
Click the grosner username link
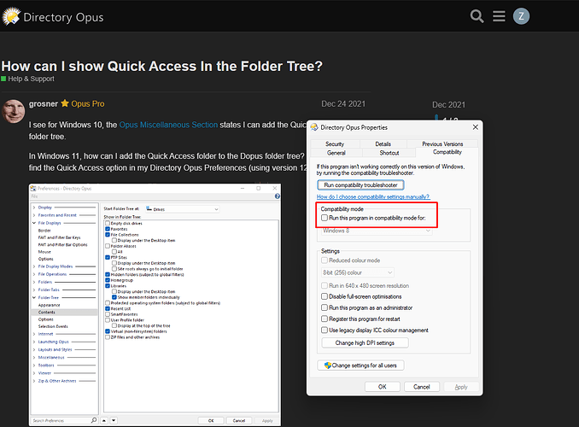click(x=44, y=104)
